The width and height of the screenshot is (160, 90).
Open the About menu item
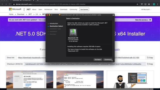coord(34,9)
